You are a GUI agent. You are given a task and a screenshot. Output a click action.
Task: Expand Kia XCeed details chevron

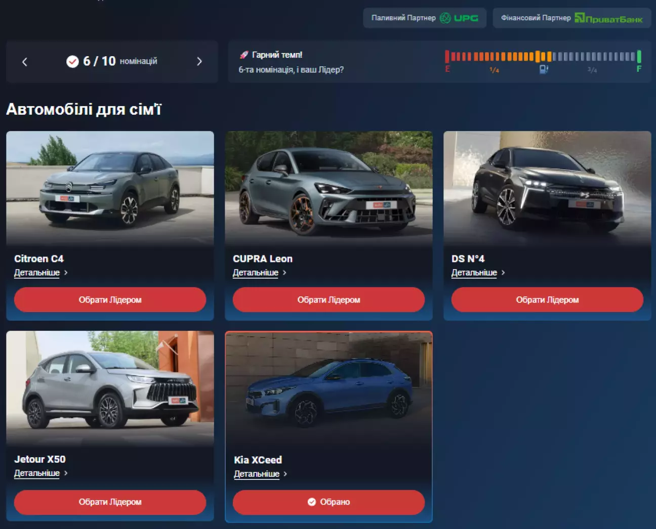[x=285, y=474]
